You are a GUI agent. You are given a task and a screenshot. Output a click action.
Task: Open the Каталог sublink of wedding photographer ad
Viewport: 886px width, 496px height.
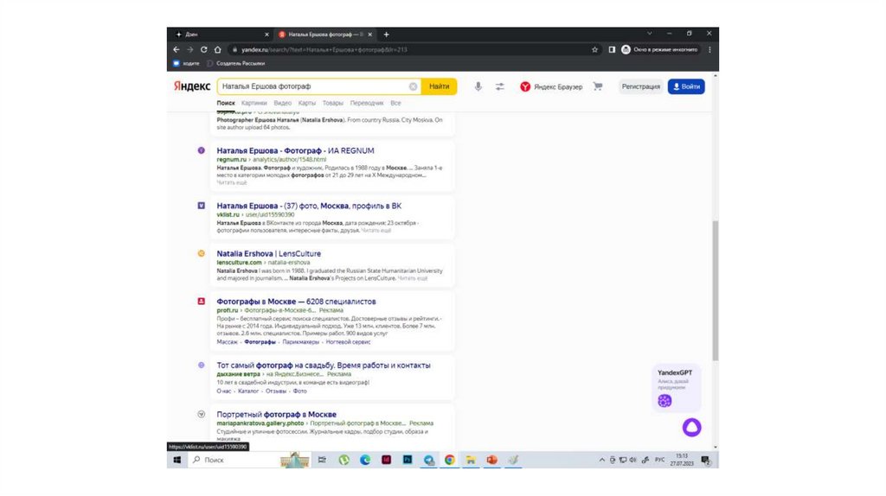248,391
